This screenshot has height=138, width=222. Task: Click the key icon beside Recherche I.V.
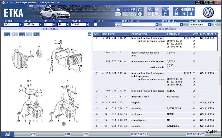[x=118, y=25]
